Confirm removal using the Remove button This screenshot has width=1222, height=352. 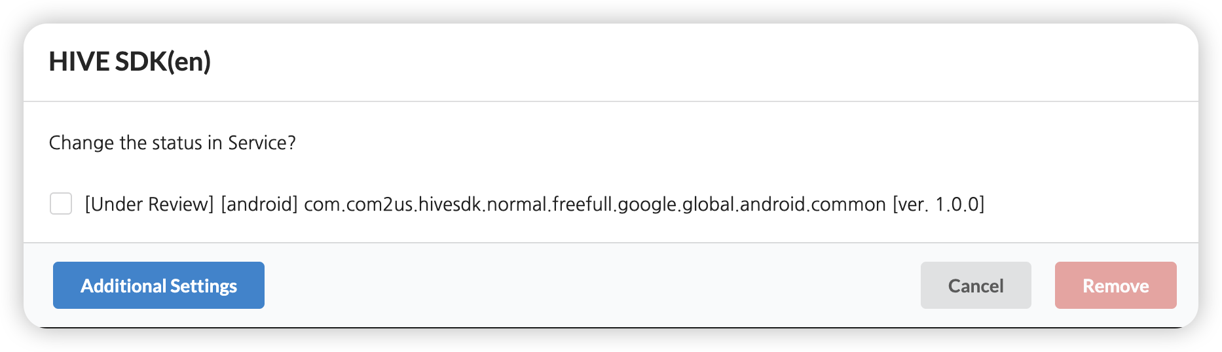pyautogui.click(x=1115, y=285)
